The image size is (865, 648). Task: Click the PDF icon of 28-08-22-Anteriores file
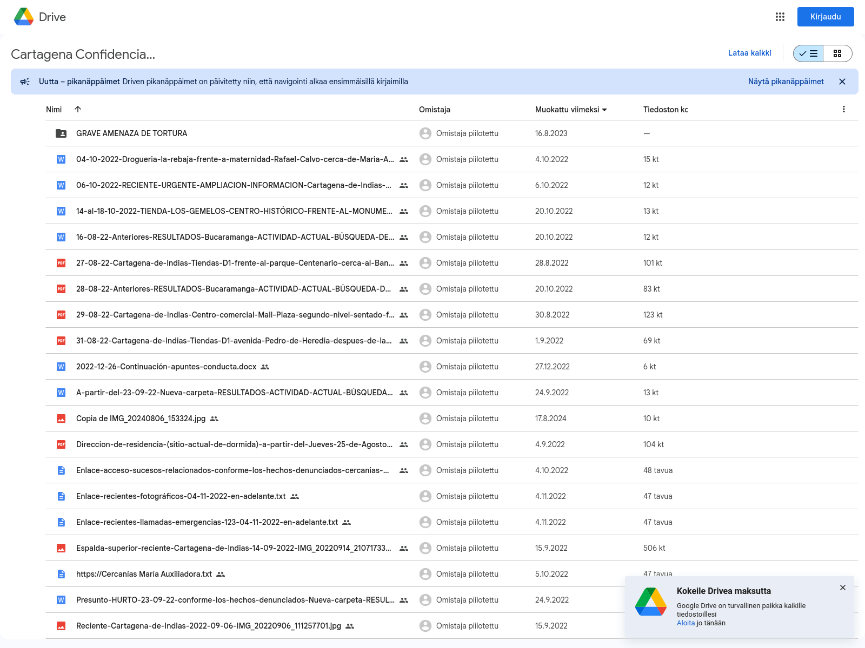(61, 289)
